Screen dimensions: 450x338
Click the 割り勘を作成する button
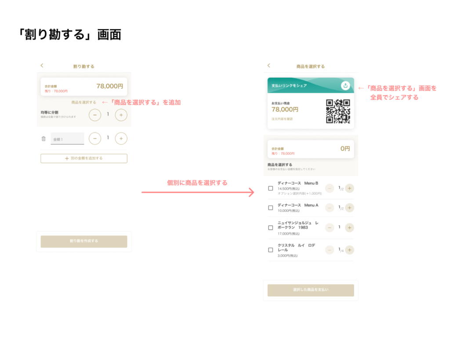pos(84,242)
